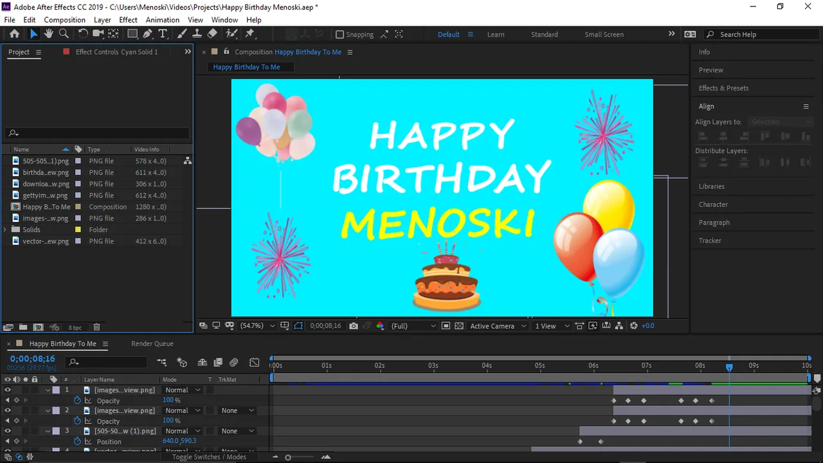Screen dimensions: 823x463
Task: Toggle the transparency grid in viewer
Action: (459, 326)
